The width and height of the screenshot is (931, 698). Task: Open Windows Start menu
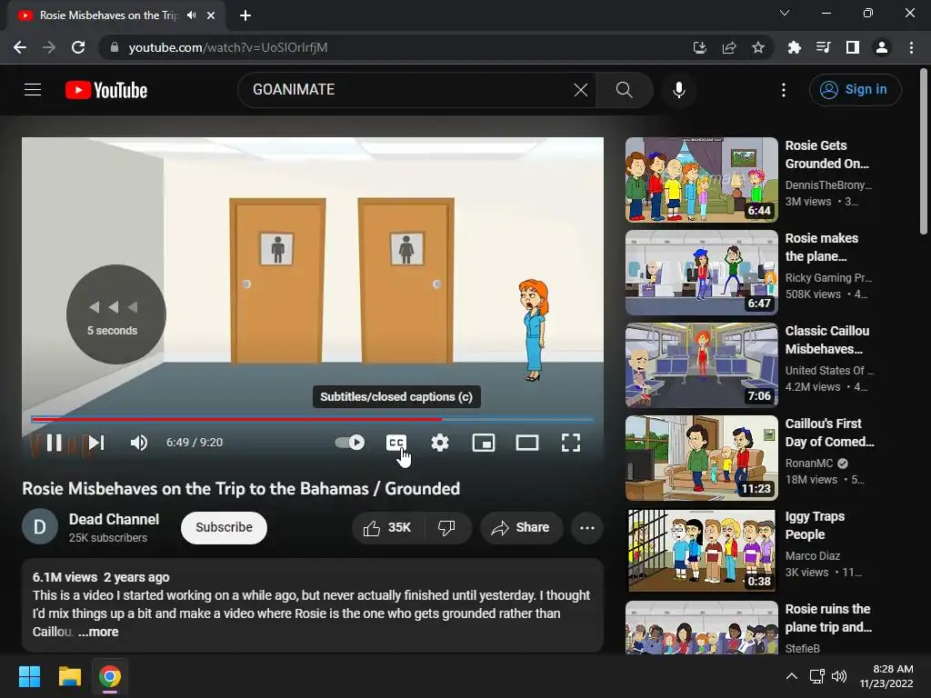click(29, 676)
